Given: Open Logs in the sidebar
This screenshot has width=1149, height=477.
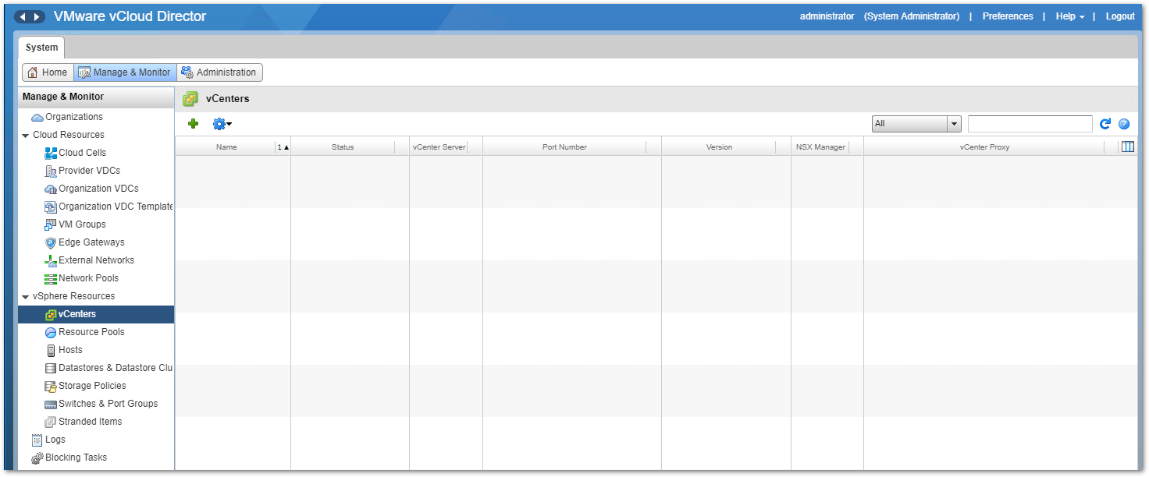Looking at the screenshot, I should (55, 440).
